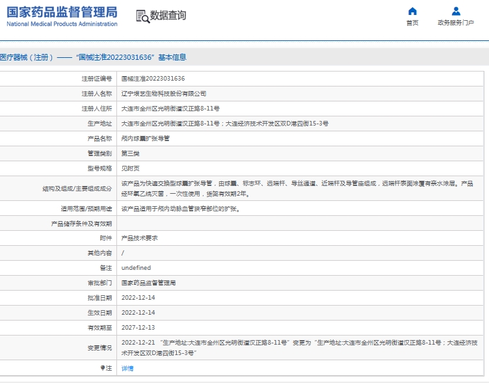Select the registrant address value for 注册人住所
Image resolution: width=489 pixels, height=383 pixels.
click(170, 109)
